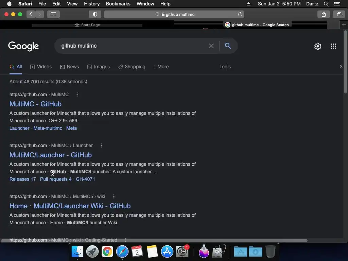Open the Window menu

coord(145,4)
